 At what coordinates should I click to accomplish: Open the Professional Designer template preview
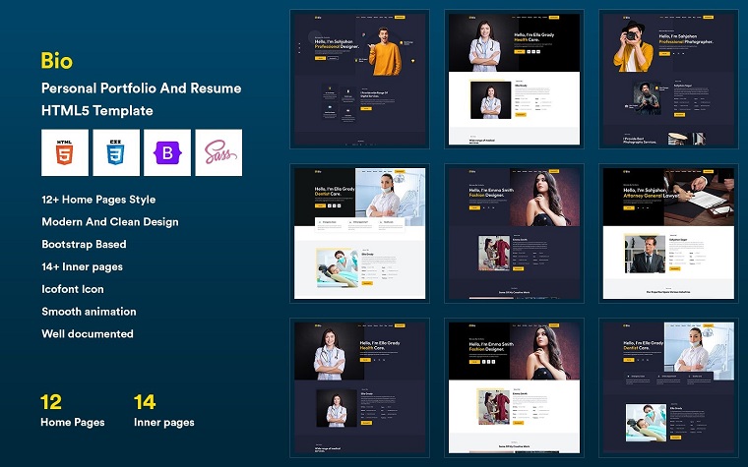(359, 79)
